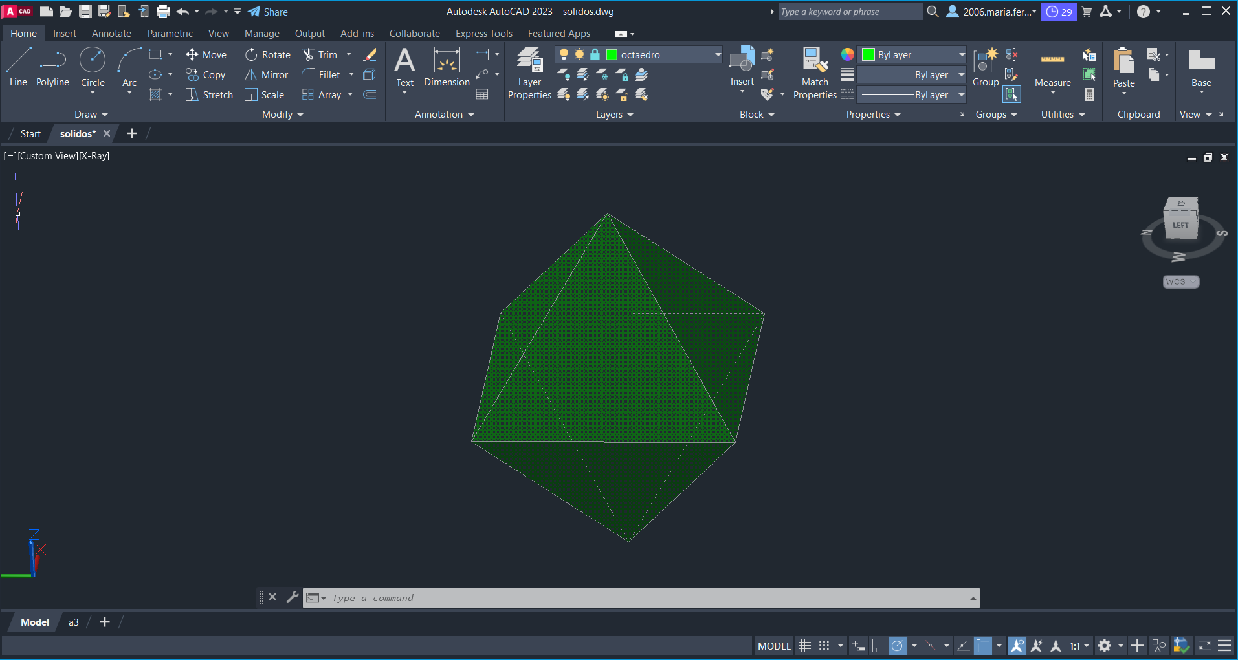Open the a3 layout tab
The width and height of the screenshot is (1238, 660).
[74, 622]
